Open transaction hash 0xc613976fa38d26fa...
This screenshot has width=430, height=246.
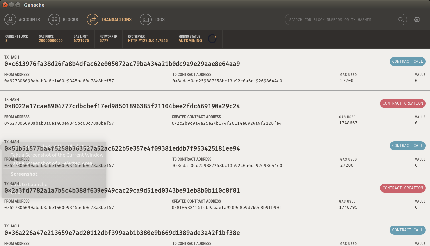[122, 64]
